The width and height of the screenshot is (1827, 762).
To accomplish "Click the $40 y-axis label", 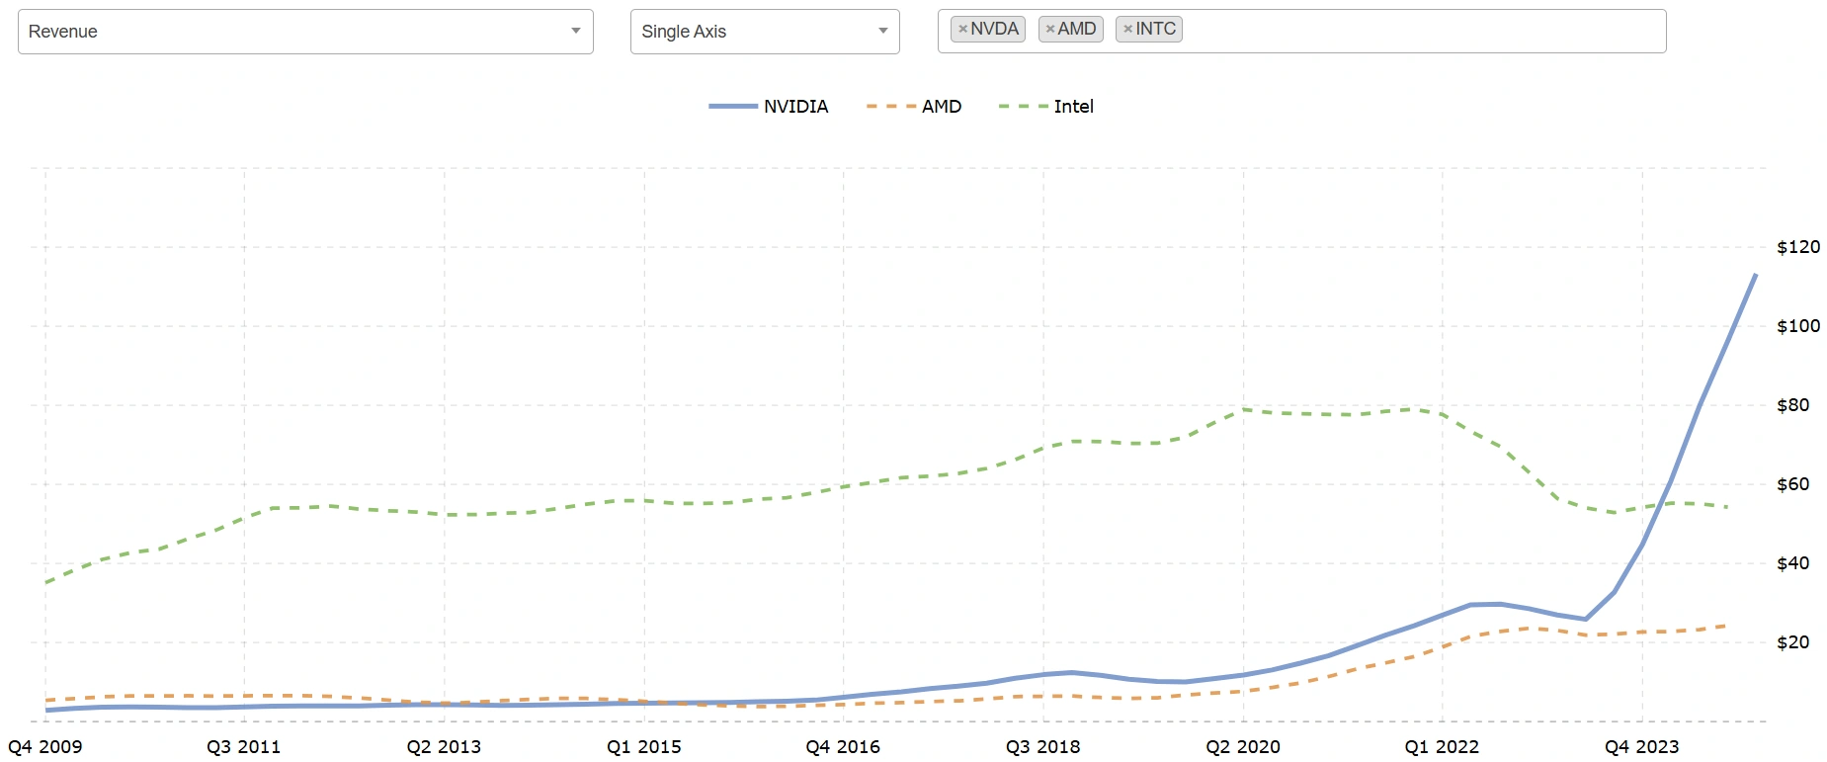I will coord(1793,563).
